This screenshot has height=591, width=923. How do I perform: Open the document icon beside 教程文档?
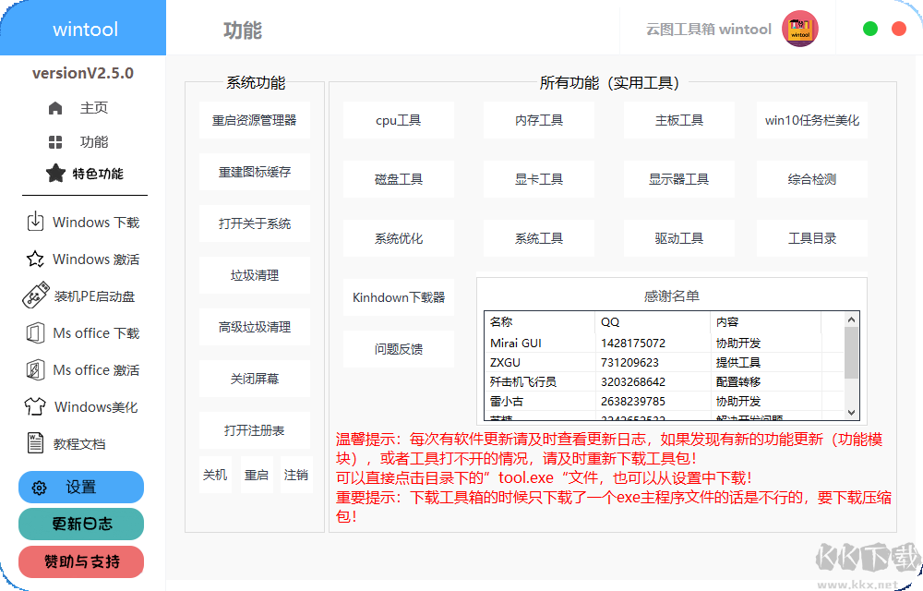click(34, 443)
